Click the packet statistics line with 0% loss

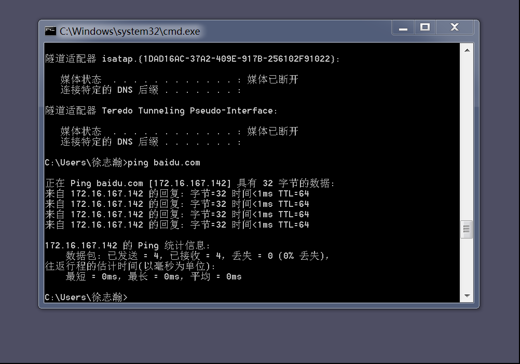tap(197, 256)
